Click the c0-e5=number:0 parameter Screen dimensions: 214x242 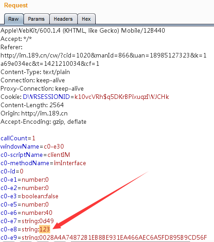pyautogui.click(x=24, y=204)
